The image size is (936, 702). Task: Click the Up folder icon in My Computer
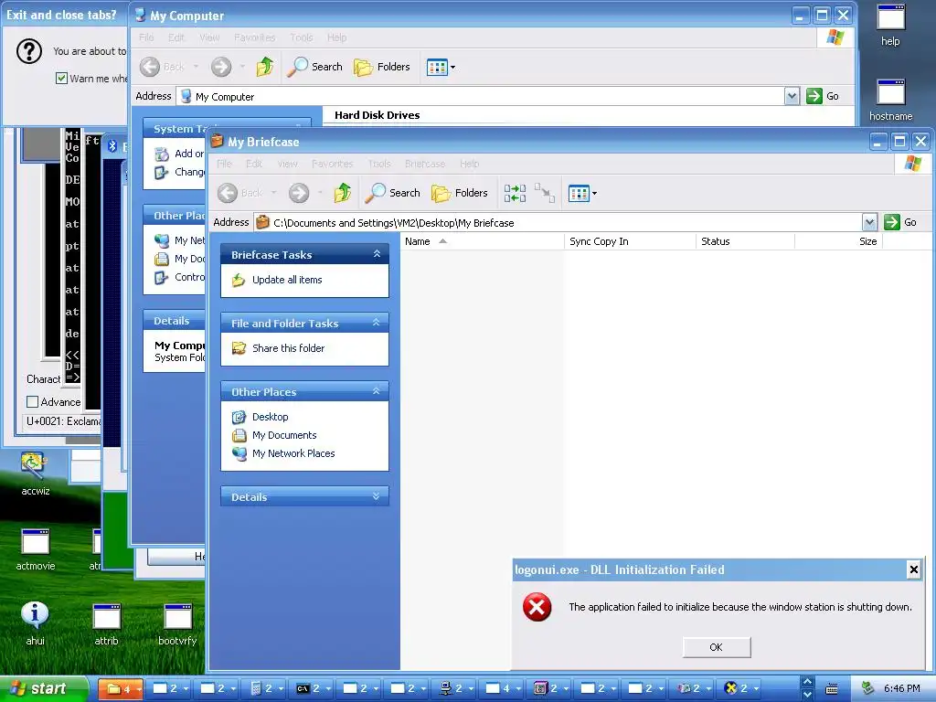[x=264, y=67]
